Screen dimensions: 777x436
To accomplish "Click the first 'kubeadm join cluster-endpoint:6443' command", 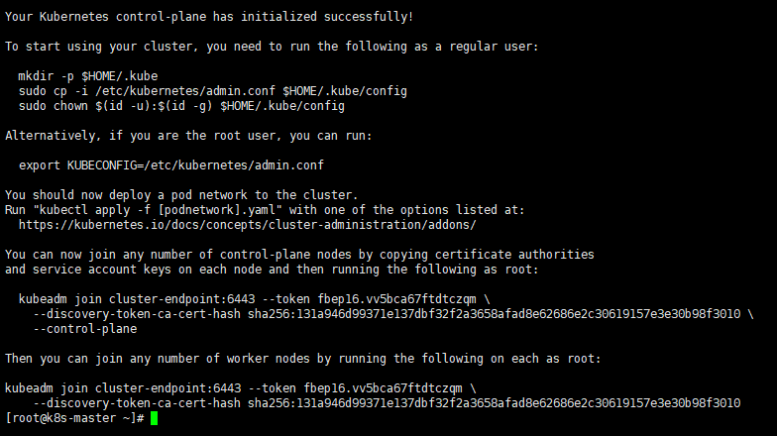I will pyautogui.click(x=254, y=299).
